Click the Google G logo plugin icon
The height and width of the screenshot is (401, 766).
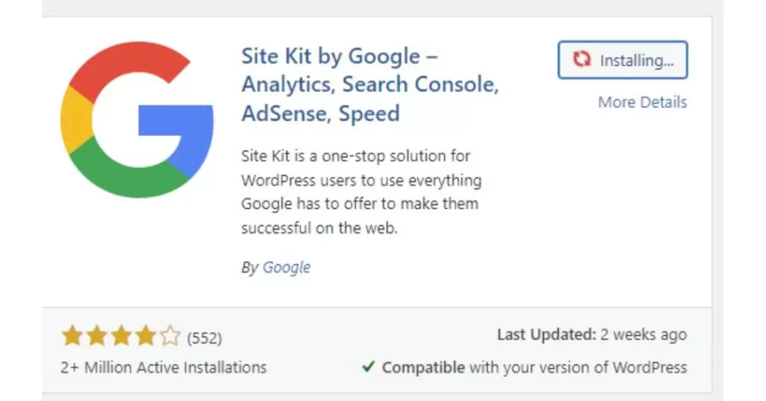click(137, 120)
